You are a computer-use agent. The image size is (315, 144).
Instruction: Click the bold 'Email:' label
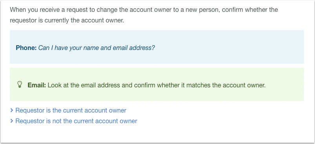(37, 85)
